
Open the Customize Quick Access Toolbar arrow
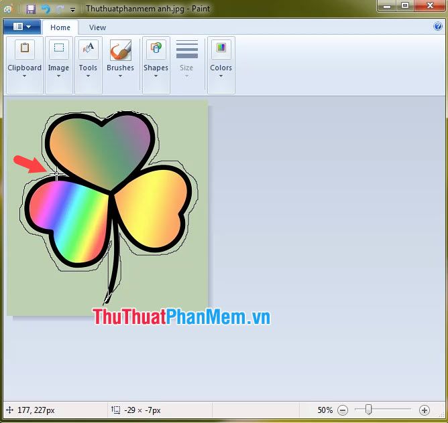73,10
